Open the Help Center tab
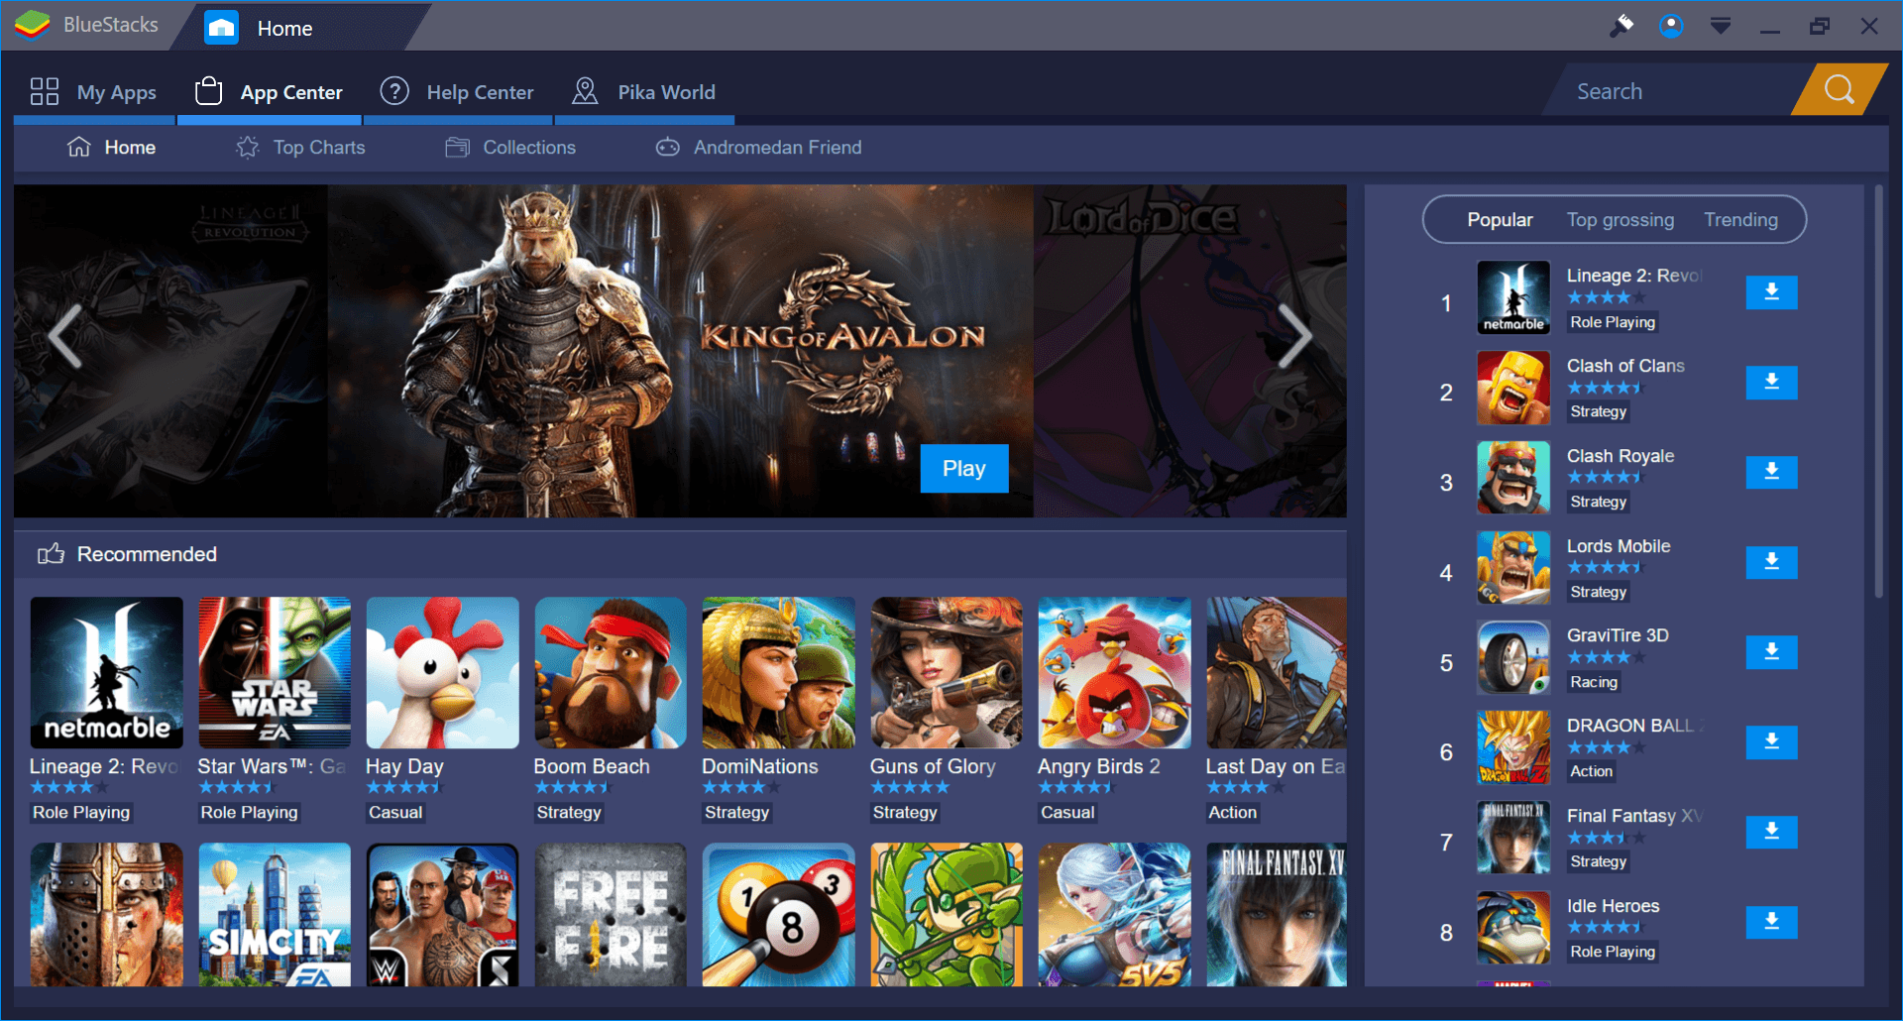1903x1021 pixels. pyautogui.click(x=458, y=92)
